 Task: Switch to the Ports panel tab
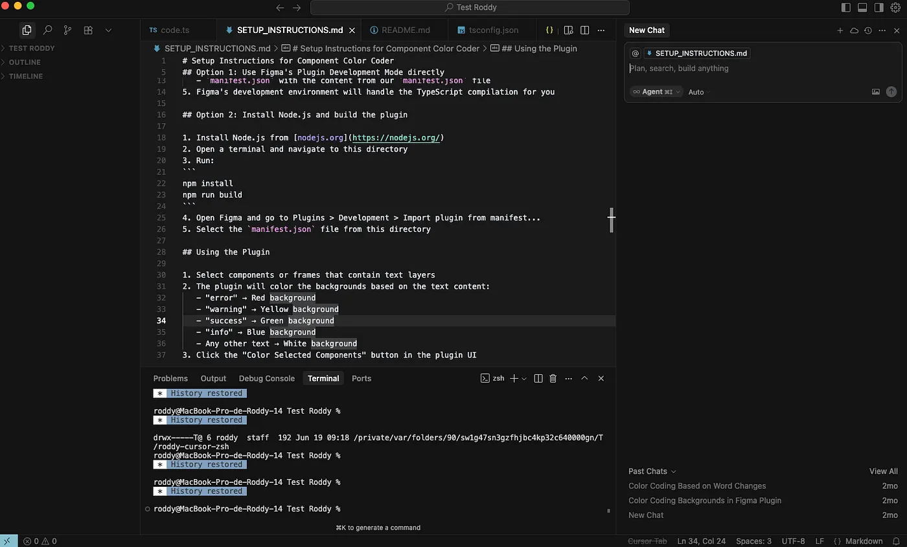pyautogui.click(x=362, y=378)
